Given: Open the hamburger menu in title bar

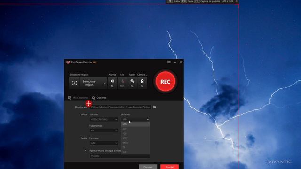Looking at the screenshot, I should click(x=169, y=62).
